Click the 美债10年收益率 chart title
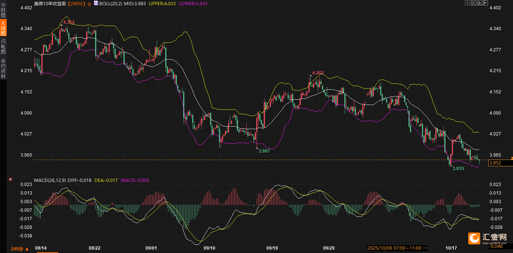 coord(50,4)
